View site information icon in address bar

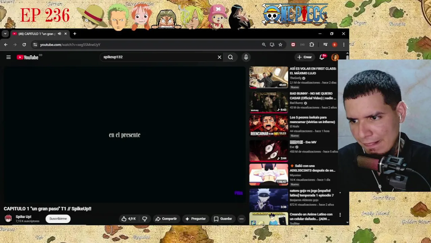(x=35, y=45)
